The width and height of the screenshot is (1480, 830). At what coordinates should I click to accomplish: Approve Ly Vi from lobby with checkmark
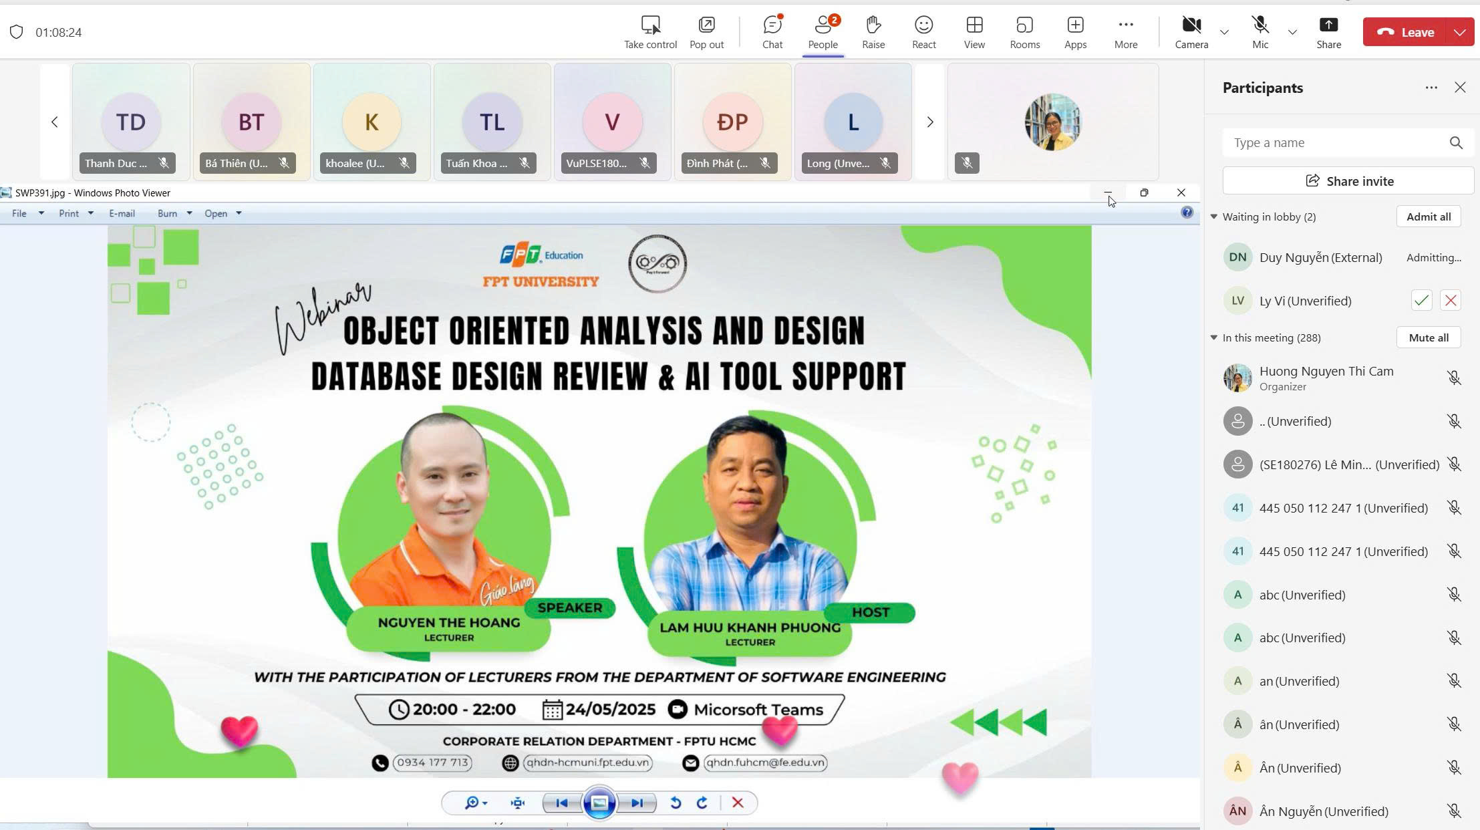[1421, 301]
